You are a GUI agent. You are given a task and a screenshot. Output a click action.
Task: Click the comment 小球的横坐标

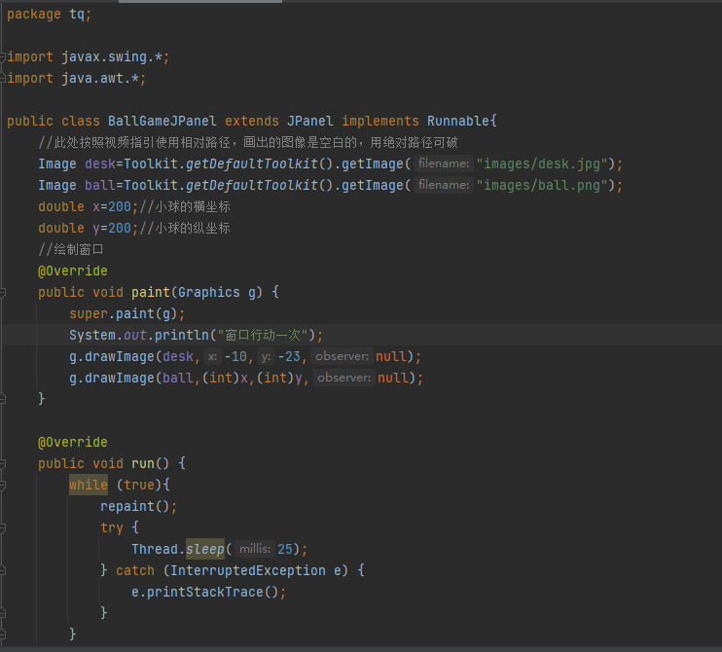[192, 206]
